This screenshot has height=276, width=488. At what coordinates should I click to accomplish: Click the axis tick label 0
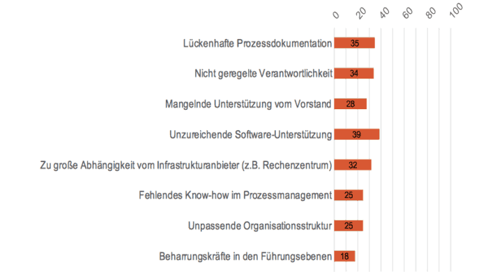pyautogui.click(x=336, y=15)
